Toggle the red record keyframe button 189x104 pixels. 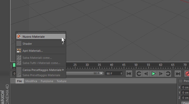[x=187, y=74]
